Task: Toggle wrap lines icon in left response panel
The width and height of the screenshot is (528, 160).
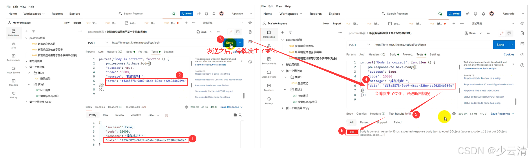Action: [167, 115]
